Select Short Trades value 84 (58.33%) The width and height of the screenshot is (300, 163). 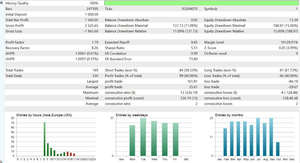tap(188, 70)
